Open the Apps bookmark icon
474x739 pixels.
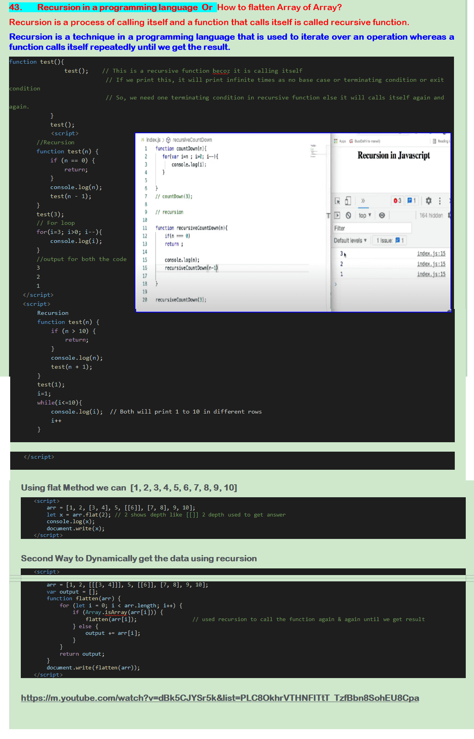pos(340,141)
